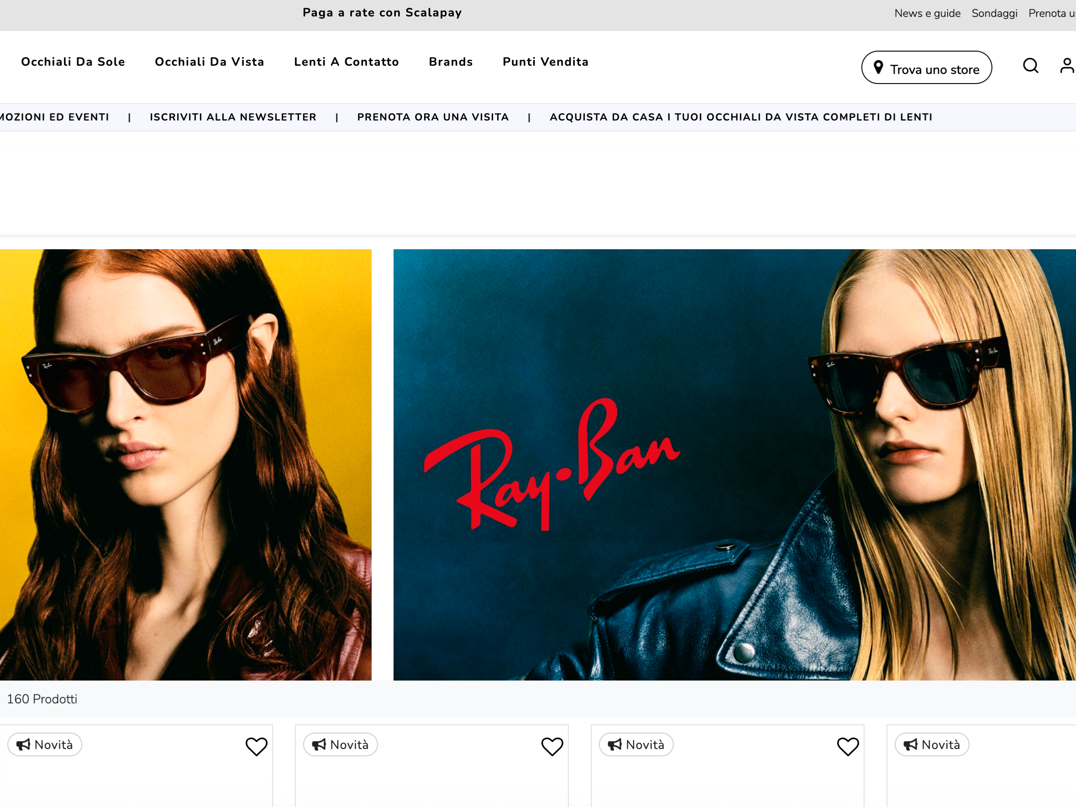Click the Trova uno store button

[927, 68]
